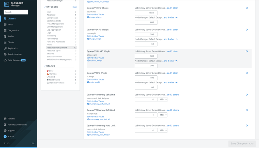The height and width of the screenshot is (148, 259).
Task: Collapse the sidebar with double-chevron icon
Action: pyautogui.click(x=33, y=143)
